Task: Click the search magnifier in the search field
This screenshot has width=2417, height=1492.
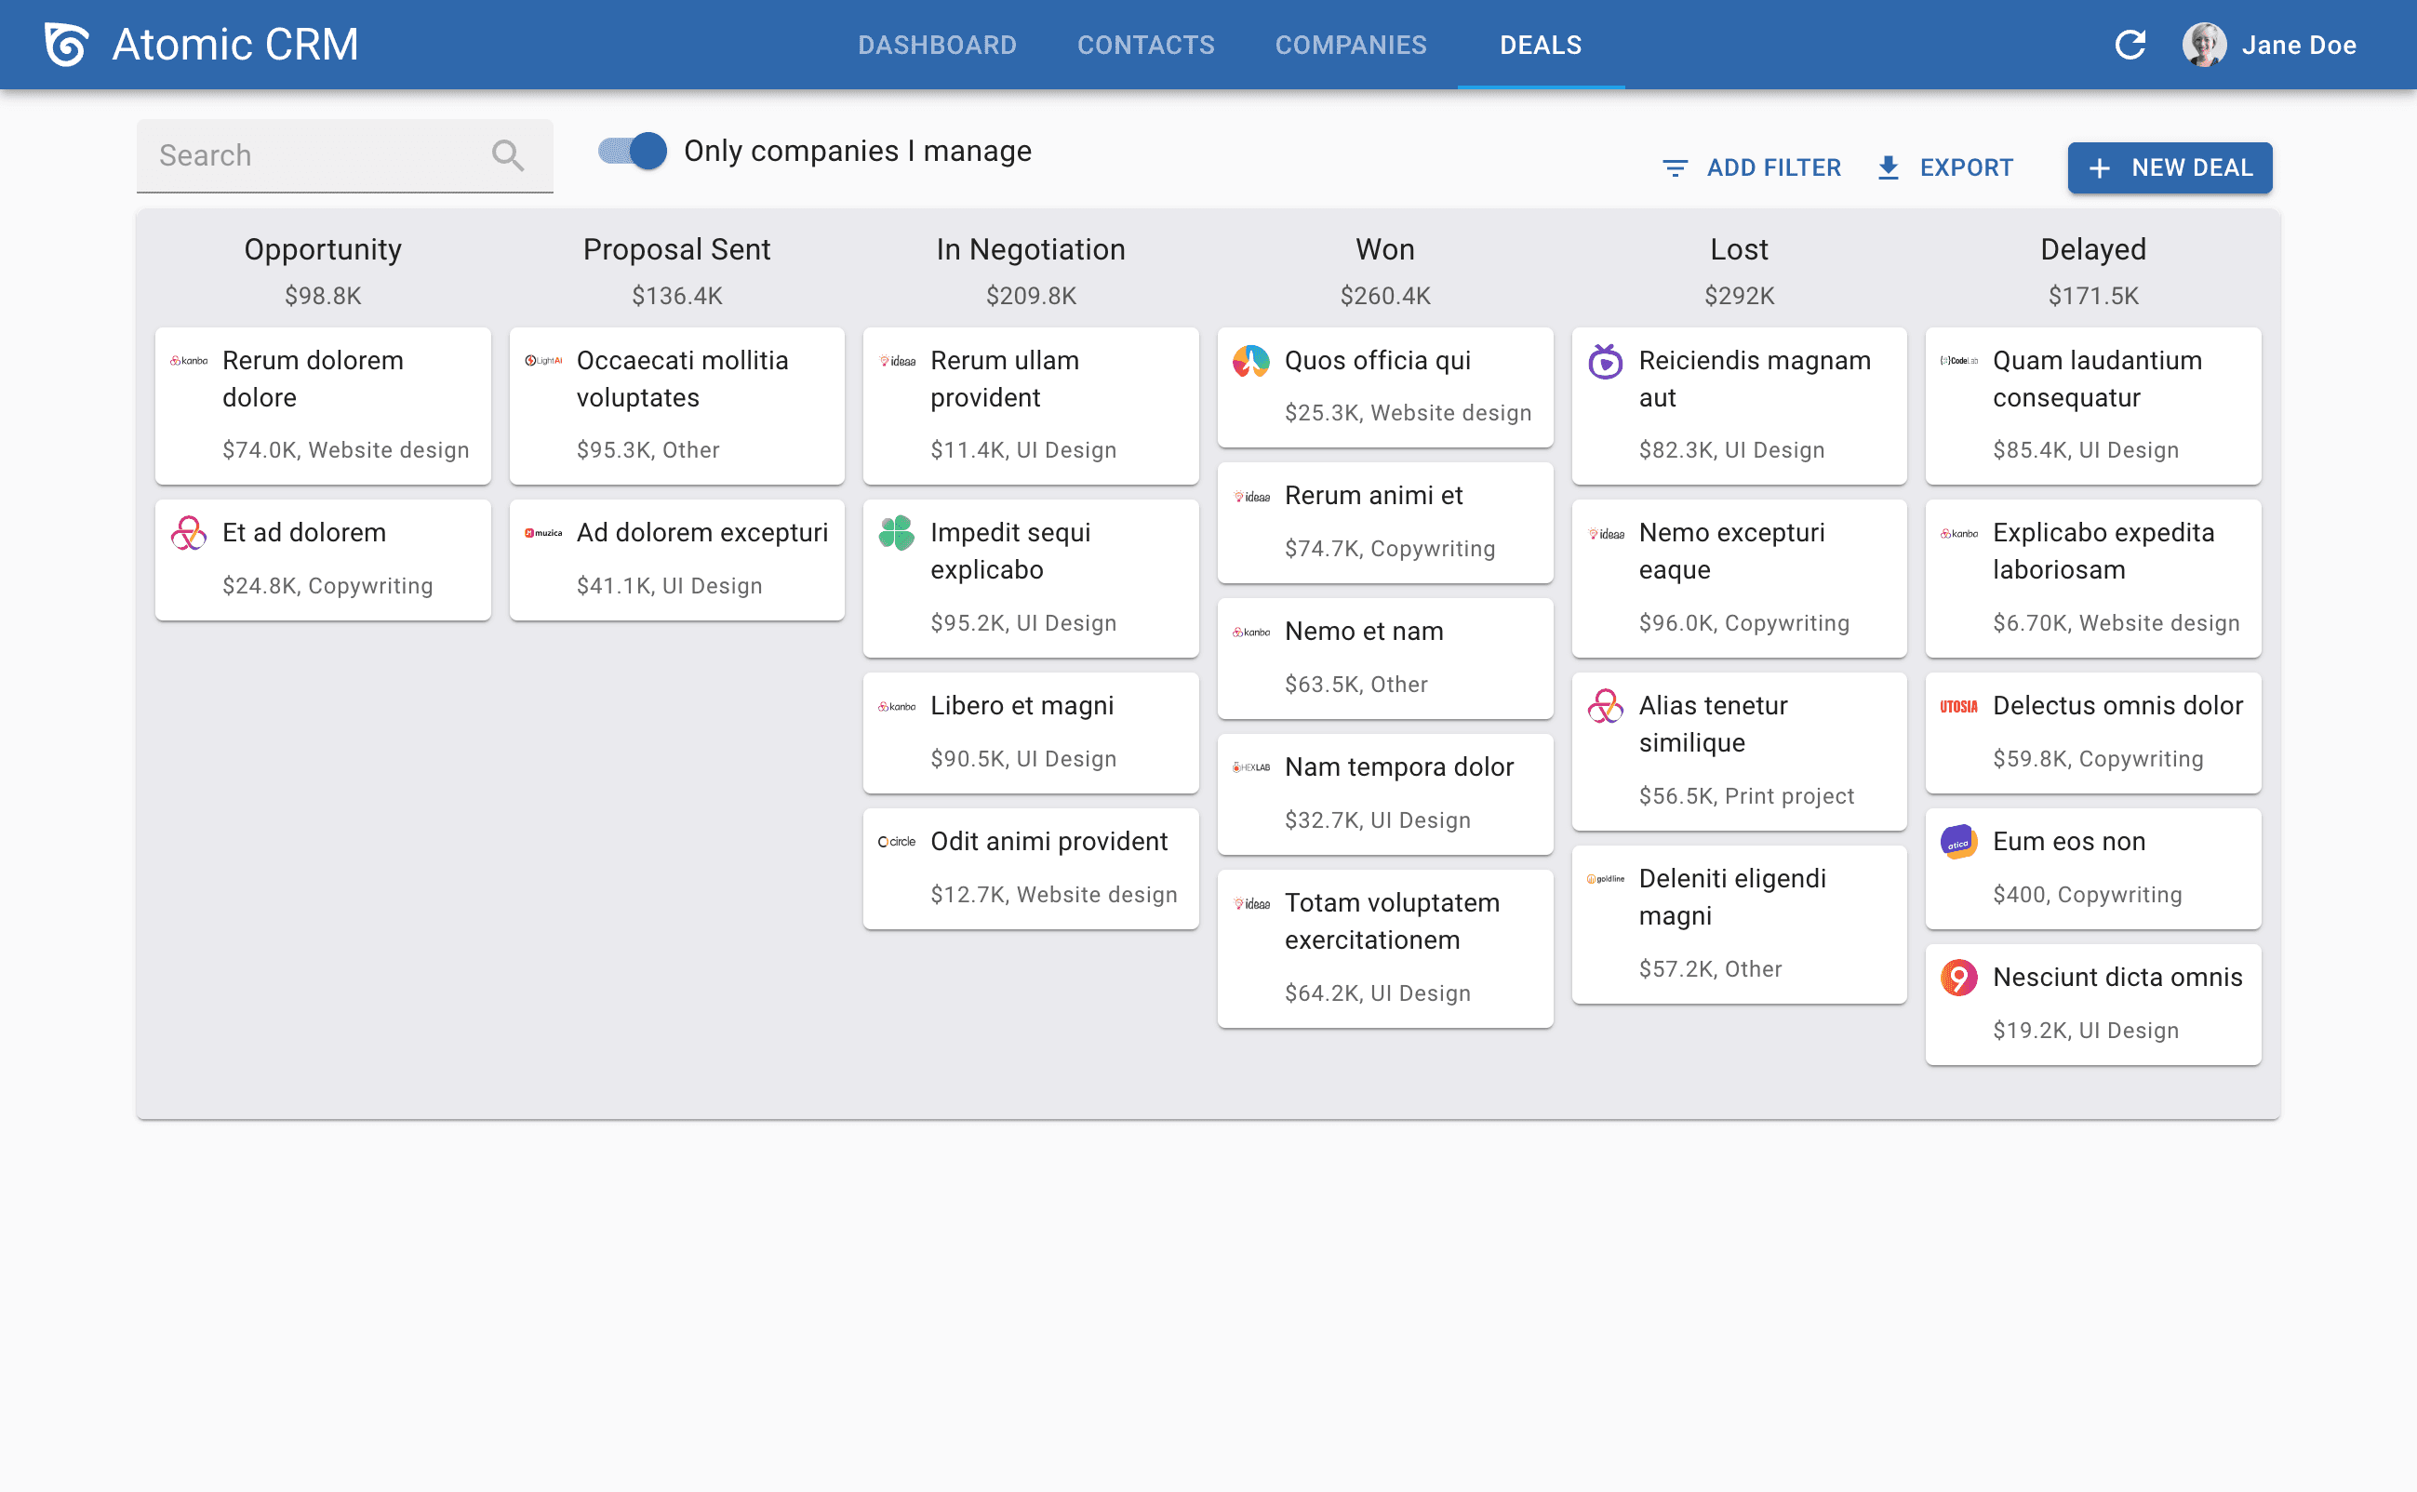Action: 508,155
